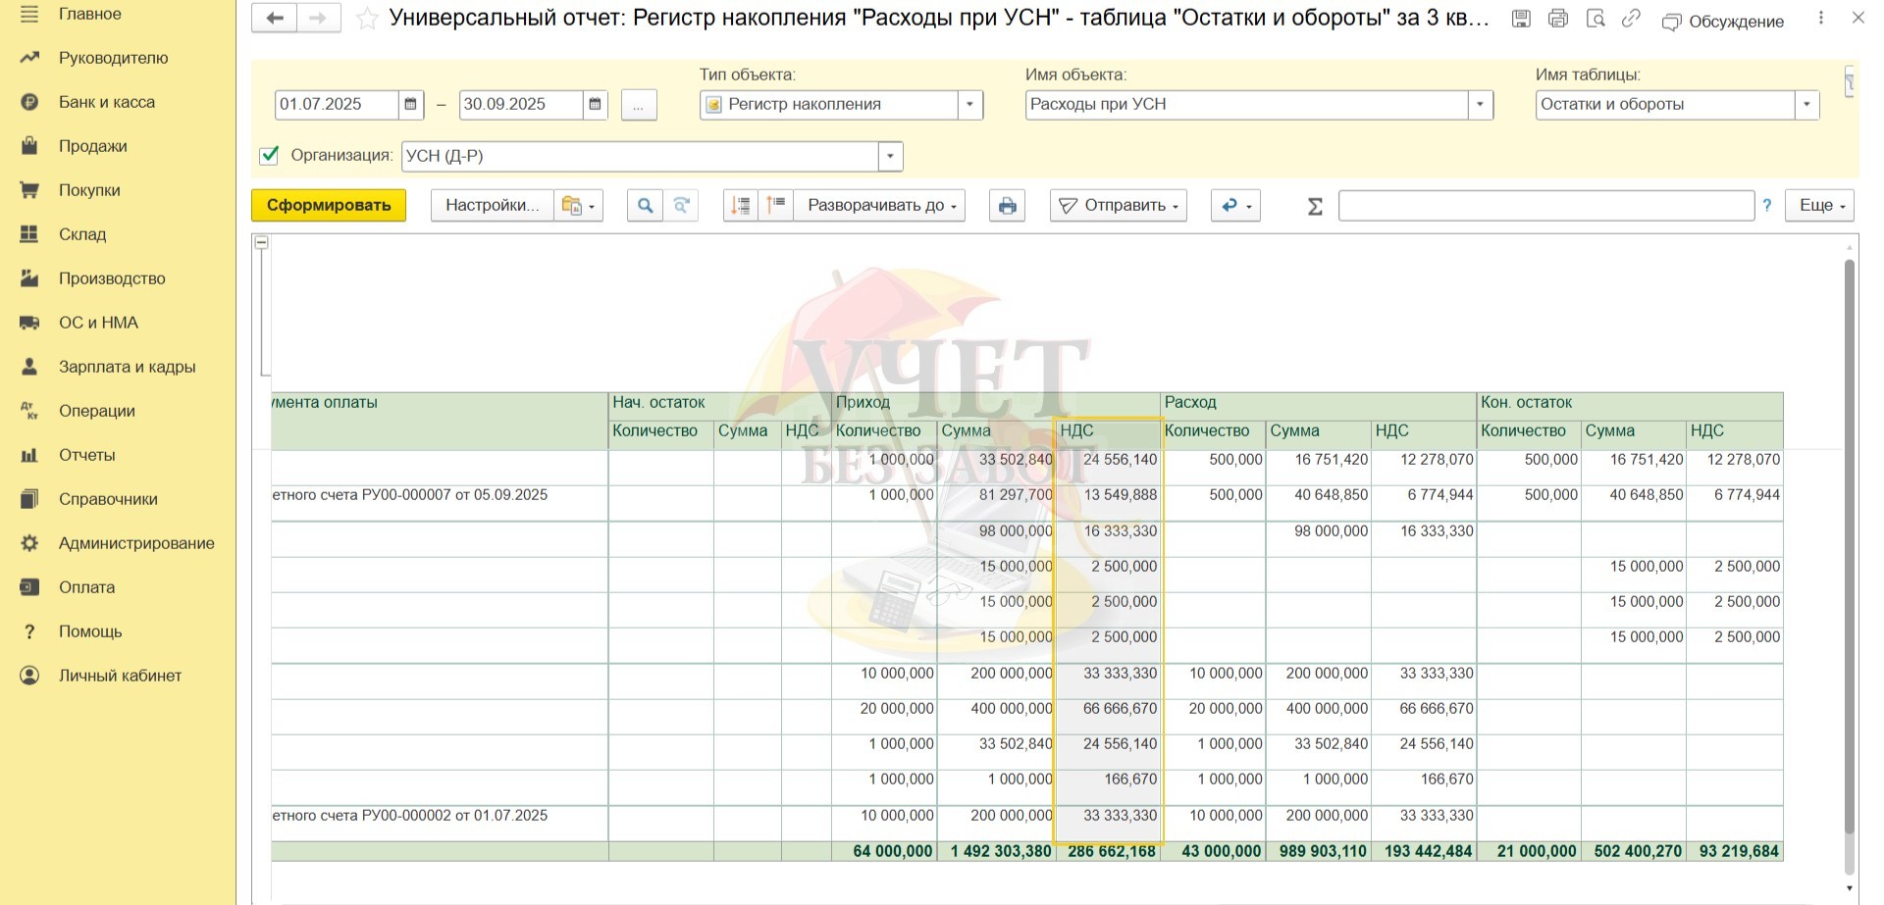Open the Организация dropdown arrow
Viewport: 1884px width, 905px height.
click(x=890, y=156)
